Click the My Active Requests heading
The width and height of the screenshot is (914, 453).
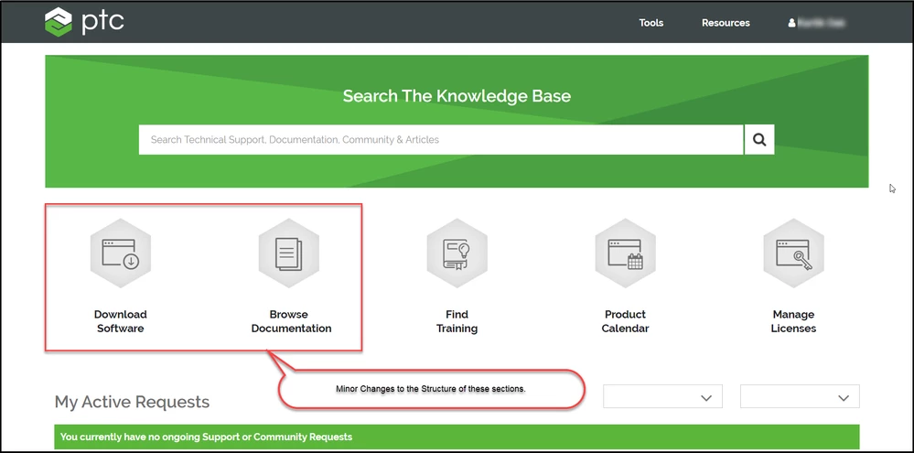tap(132, 402)
